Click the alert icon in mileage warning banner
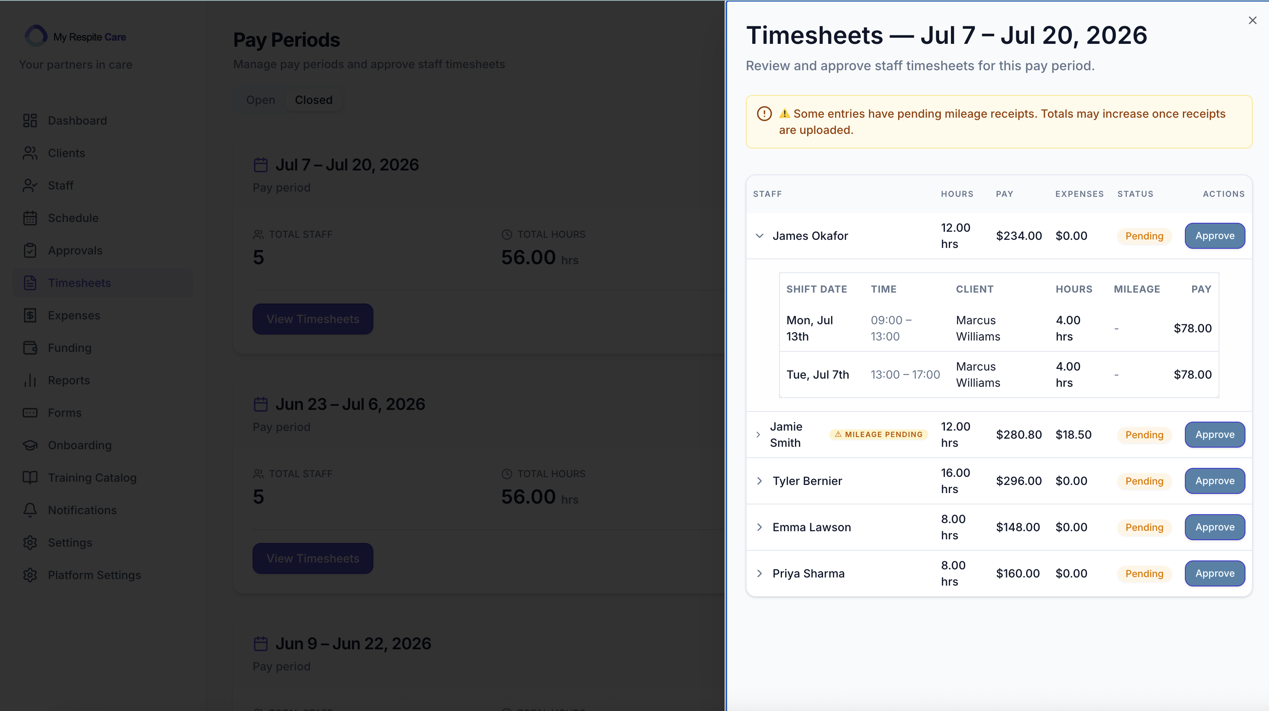The image size is (1269, 711). (x=764, y=114)
